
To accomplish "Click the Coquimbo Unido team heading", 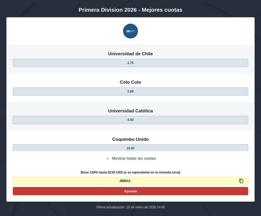I will pos(130,139).
